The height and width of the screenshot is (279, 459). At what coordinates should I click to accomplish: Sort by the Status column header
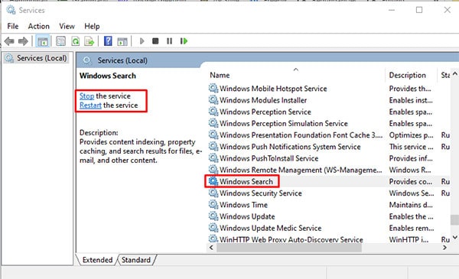[x=445, y=75]
